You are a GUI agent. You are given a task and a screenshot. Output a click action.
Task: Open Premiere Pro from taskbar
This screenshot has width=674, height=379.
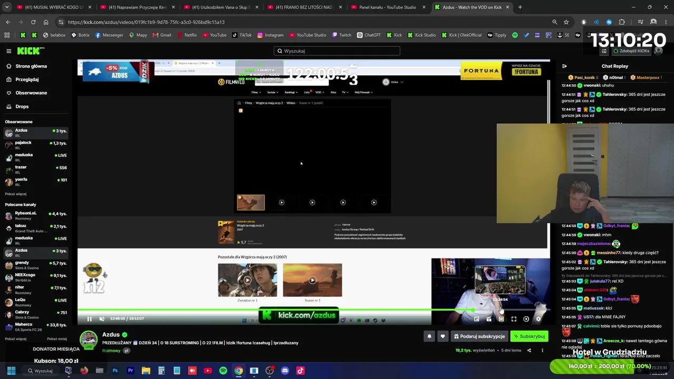click(131, 371)
